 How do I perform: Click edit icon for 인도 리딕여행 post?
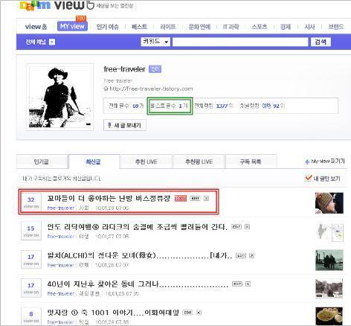pyautogui.click(x=236, y=227)
